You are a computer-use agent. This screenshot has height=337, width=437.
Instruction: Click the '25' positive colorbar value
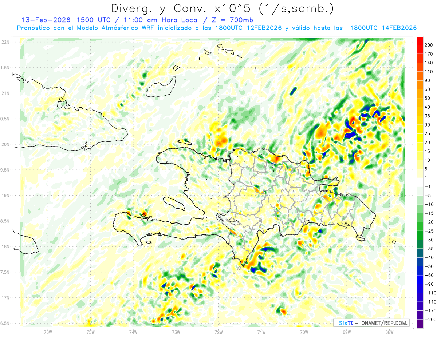428,133
